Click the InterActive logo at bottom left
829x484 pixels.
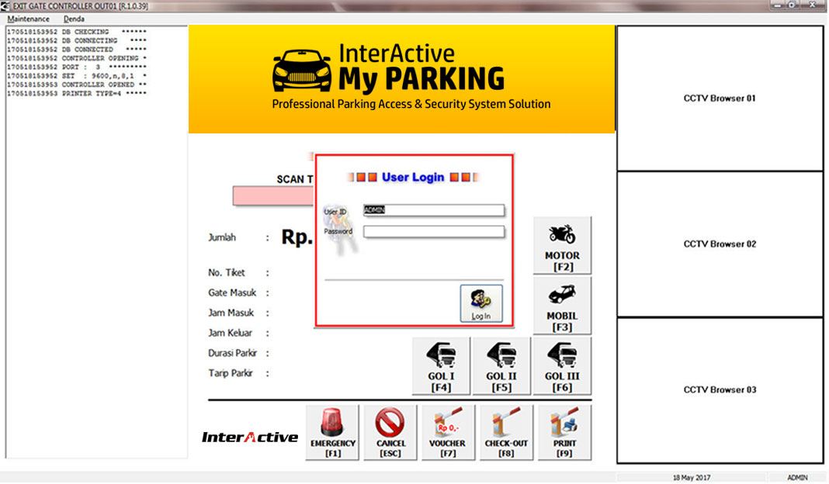tap(250, 436)
